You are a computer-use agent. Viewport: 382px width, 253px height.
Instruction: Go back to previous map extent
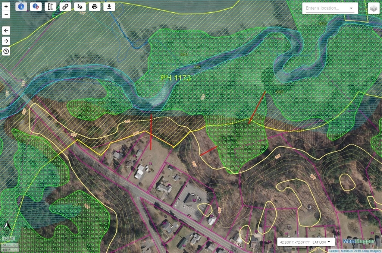point(6,31)
